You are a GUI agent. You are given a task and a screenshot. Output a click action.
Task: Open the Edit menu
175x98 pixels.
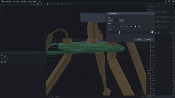pos(17,1)
